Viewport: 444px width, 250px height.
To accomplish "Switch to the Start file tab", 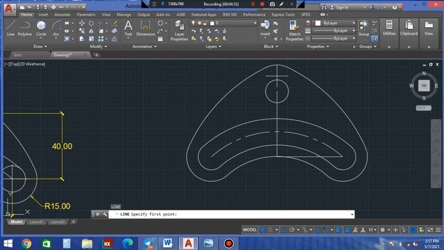I will pyautogui.click(x=17, y=55).
